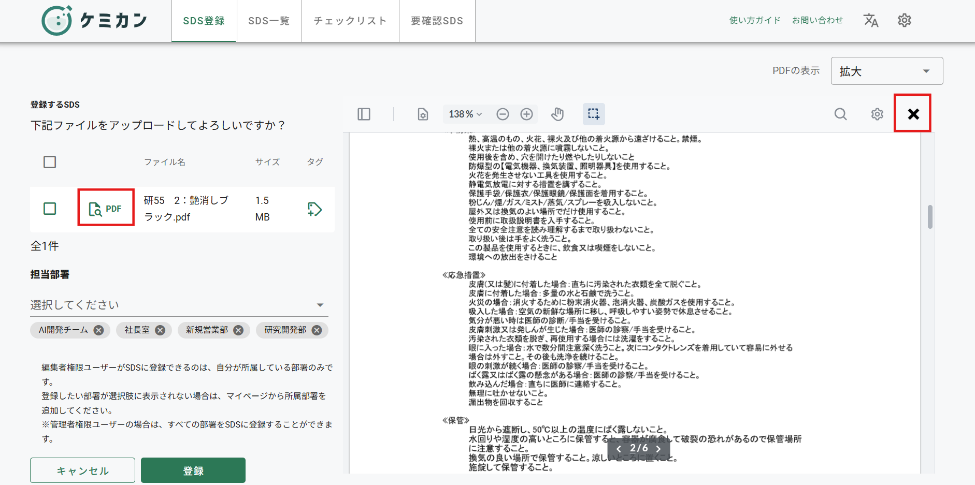Expand the 担当部署 選択してください dropdown
975x485 pixels.
coord(179,305)
